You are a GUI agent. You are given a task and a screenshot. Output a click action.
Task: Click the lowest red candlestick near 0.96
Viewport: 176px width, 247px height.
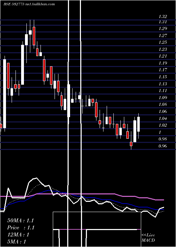point(131,144)
